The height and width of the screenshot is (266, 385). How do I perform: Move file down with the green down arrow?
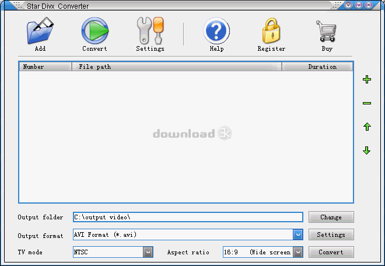pyautogui.click(x=367, y=150)
